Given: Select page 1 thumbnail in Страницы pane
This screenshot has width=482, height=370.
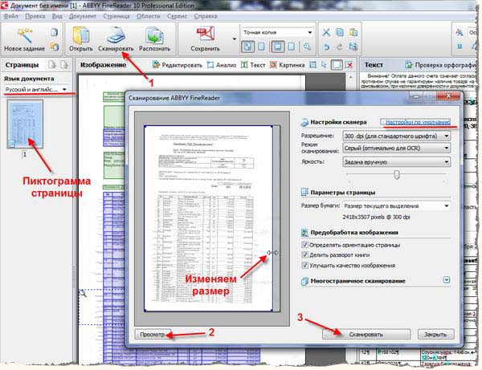Looking at the screenshot, I should [25, 125].
